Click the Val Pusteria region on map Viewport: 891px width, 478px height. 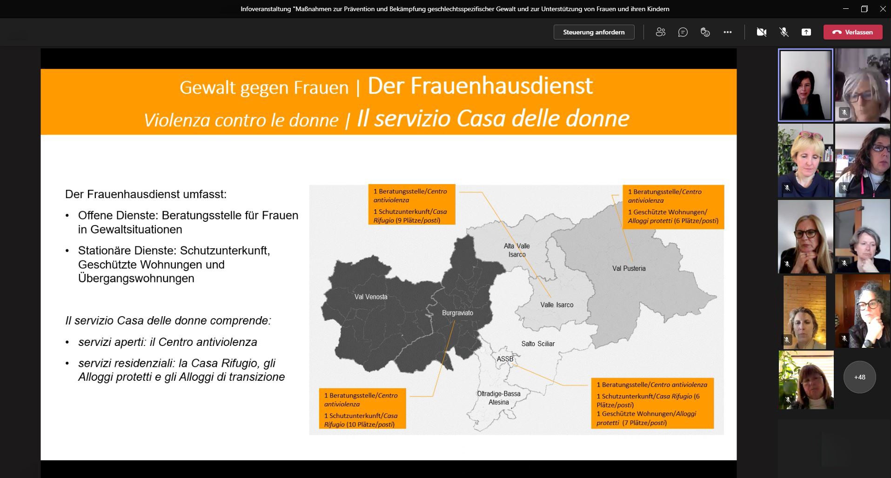point(629,268)
